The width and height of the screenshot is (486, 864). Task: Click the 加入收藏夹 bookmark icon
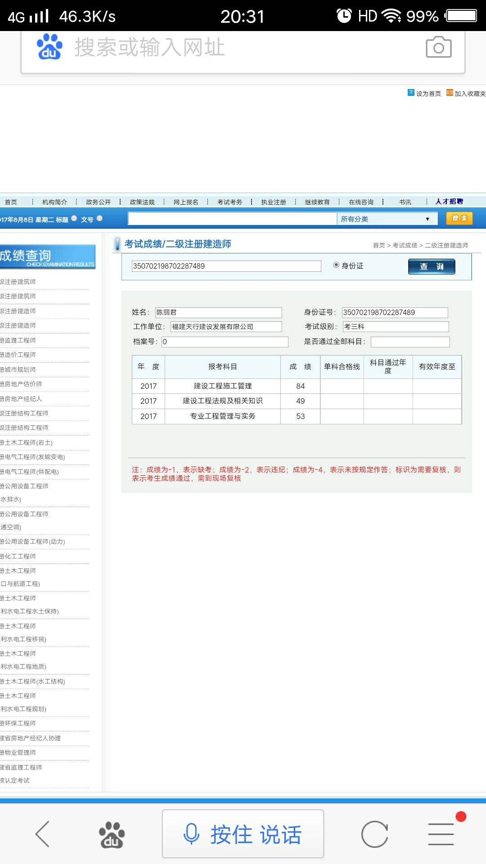tap(450, 93)
